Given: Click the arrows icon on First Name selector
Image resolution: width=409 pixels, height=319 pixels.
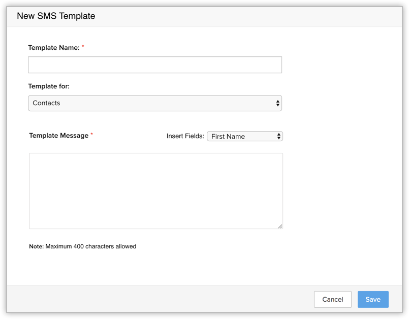Looking at the screenshot, I should coord(279,136).
